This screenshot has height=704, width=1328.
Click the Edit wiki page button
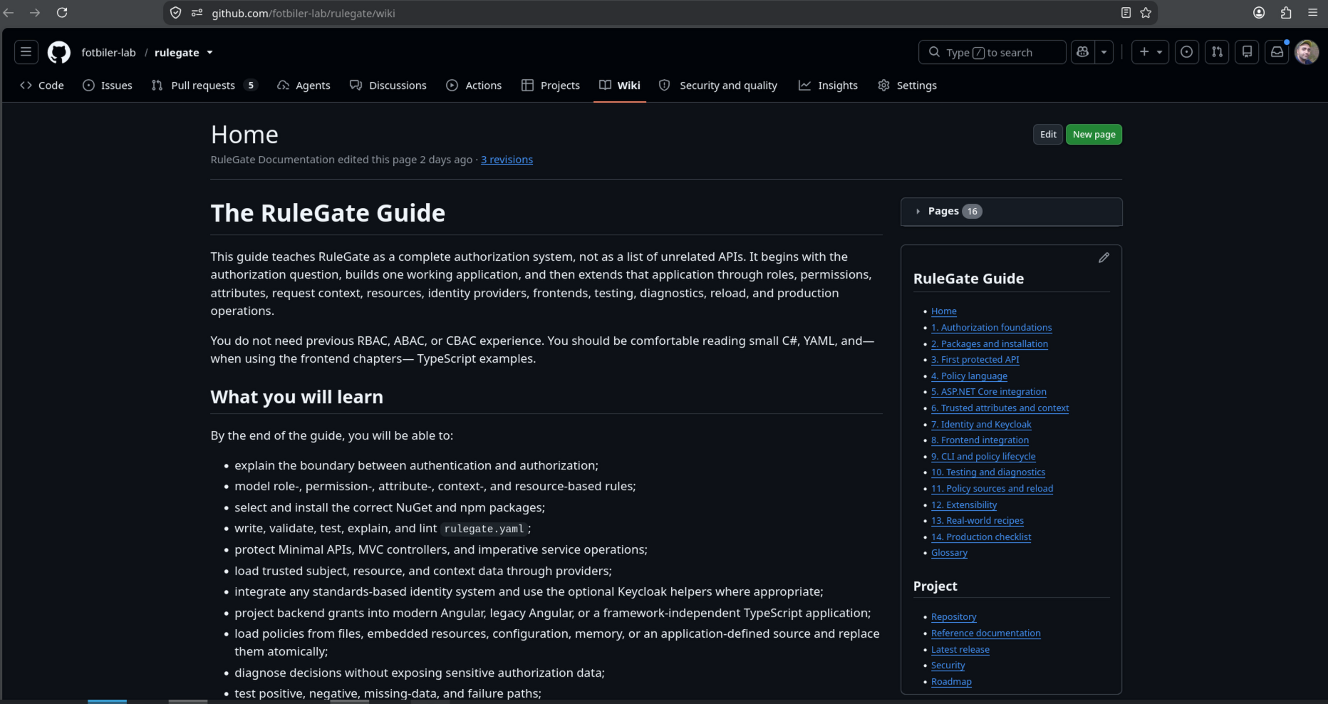(1048, 135)
